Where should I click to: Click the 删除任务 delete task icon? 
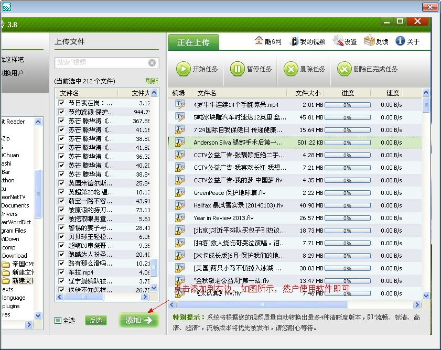point(291,69)
